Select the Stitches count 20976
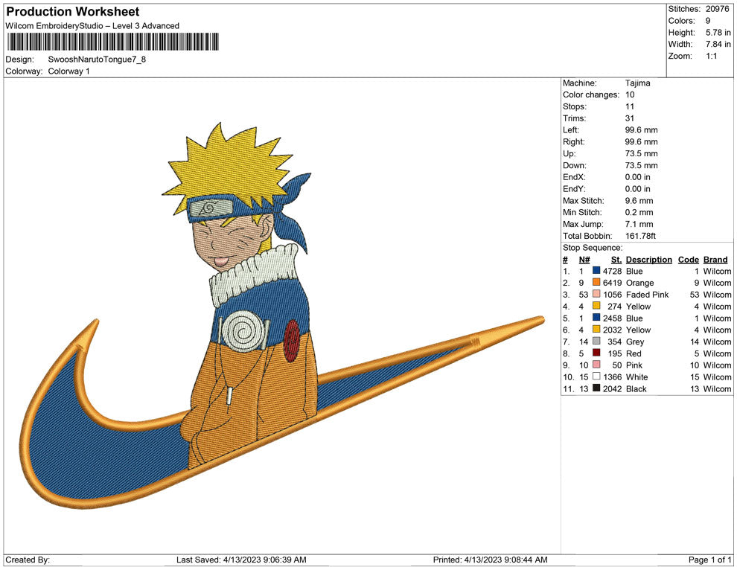737x567 pixels. click(717, 9)
